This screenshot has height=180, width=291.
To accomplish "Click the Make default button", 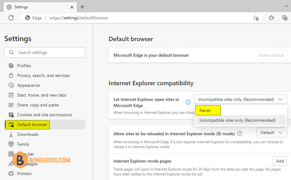I will point(271,55).
